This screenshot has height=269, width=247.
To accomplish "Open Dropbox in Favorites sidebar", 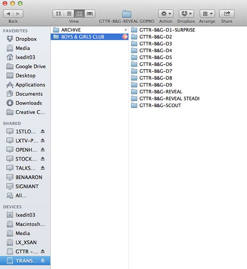I will 25,39.
